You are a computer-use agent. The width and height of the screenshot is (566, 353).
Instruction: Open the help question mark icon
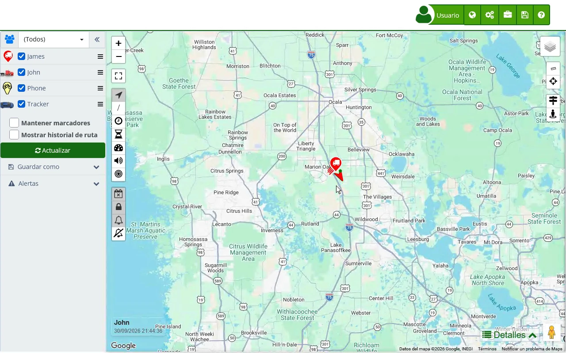[x=541, y=15]
